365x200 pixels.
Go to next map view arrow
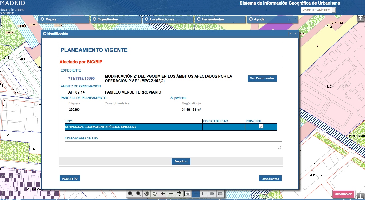(x=171, y=194)
